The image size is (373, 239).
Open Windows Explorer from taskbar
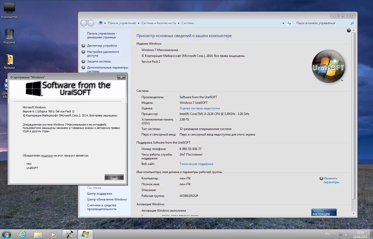click(38, 234)
